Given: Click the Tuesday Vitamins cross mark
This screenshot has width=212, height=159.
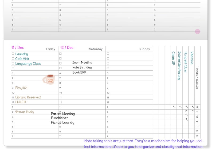Looking at the screenshot, I should (x=193, y=111).
